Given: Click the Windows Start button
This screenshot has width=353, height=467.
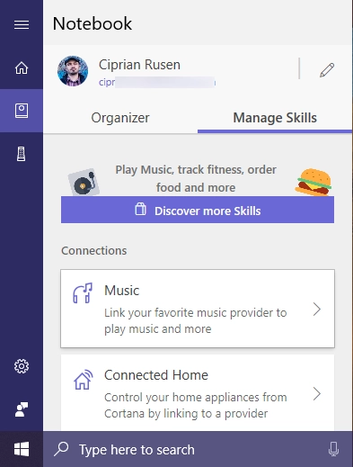Looking at the screenshot, I should point(22,449).
